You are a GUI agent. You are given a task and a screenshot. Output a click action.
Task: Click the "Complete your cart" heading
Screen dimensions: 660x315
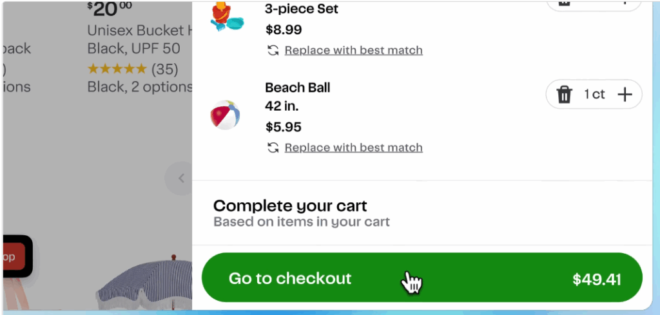point(290,206)
